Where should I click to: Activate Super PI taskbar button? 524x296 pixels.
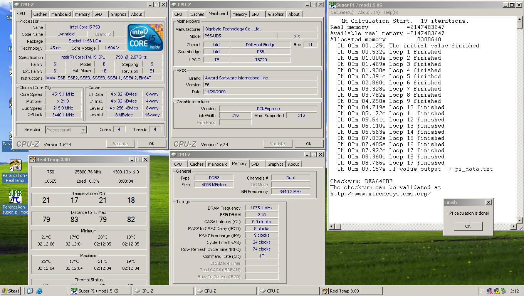click(x=100, y=291)
